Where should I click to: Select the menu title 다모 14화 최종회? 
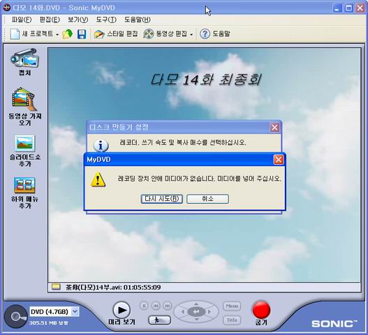tap(205, 80)
